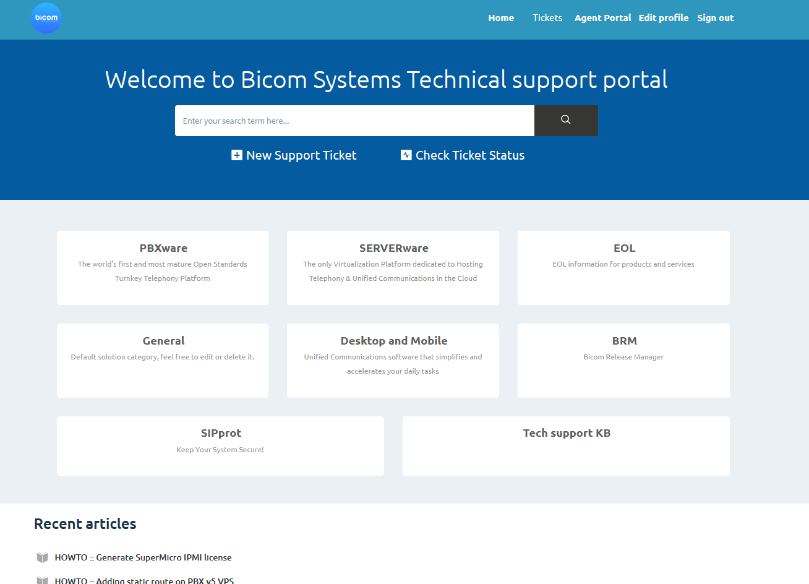Open article HOWTO Generate SuperMicro IPMI license
The image size is (809, 584).
(143, 557)
